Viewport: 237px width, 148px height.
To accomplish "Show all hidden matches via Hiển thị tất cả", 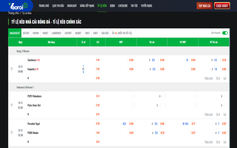I will [x=125, y=33].
